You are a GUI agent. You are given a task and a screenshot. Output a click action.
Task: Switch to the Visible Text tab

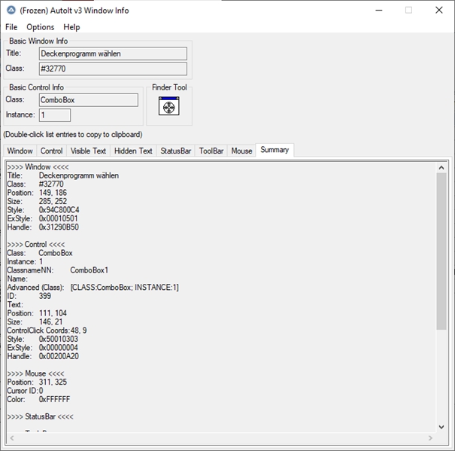pyautogui.click(x=88, y=151)
